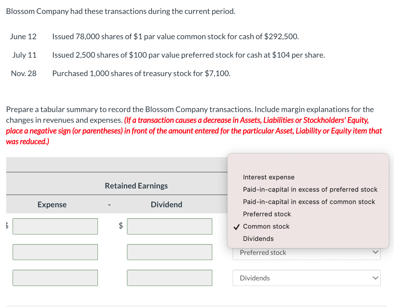Click the third Expense amount input box

coord(55,278)
